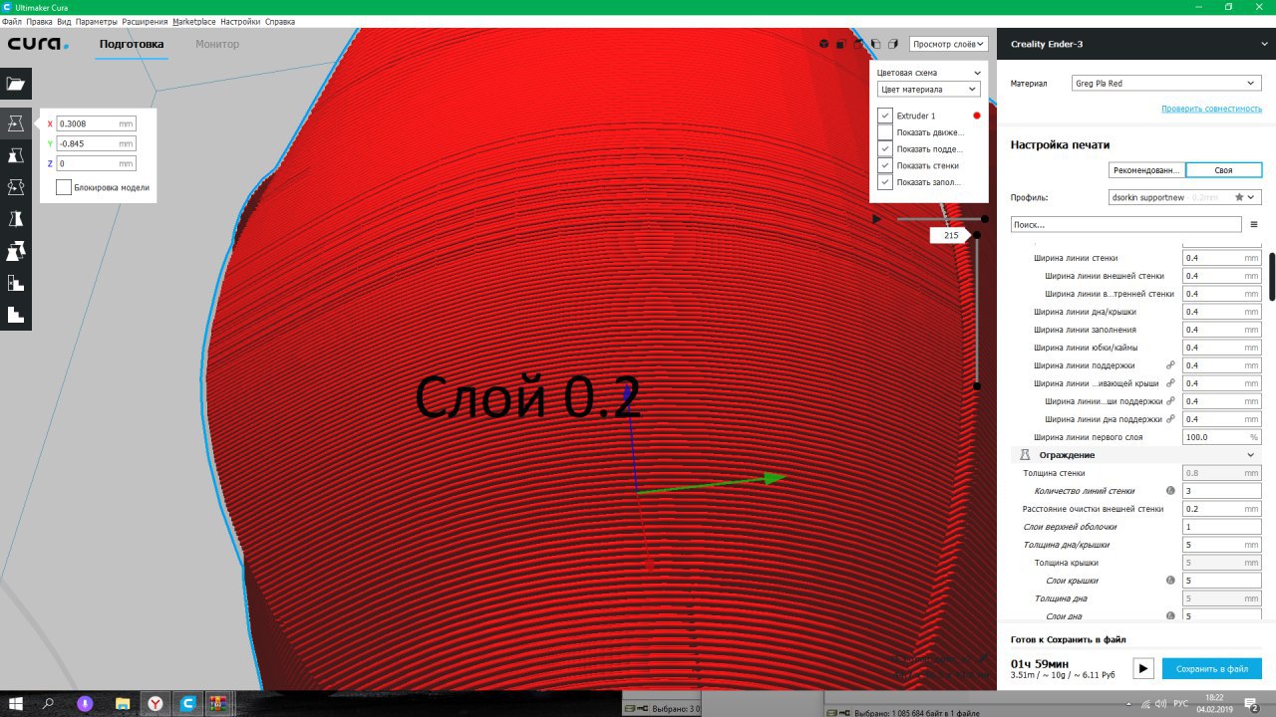Open the profile dsorkin supportnew dropdown

1185,197
